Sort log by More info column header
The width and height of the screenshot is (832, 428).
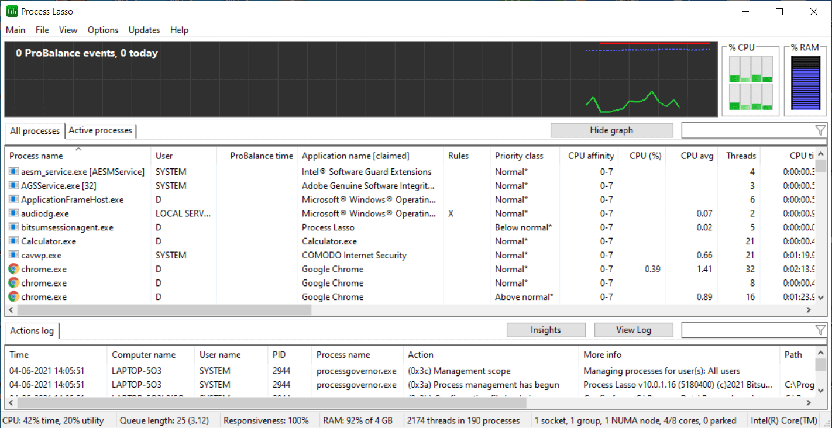(679, 354)
